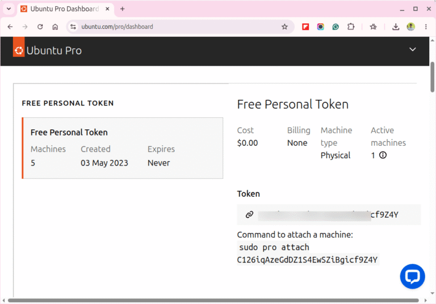Open the browser downloads icon
This screenshot has height=304, width=436.
point(396,27)
